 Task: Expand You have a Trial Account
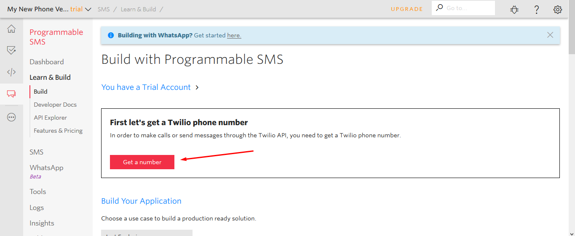pyautogui.click(x=150, y=87)
